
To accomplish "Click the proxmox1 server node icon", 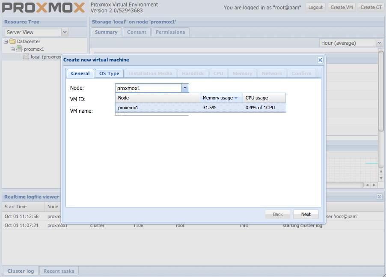I will tap(19, 49).
